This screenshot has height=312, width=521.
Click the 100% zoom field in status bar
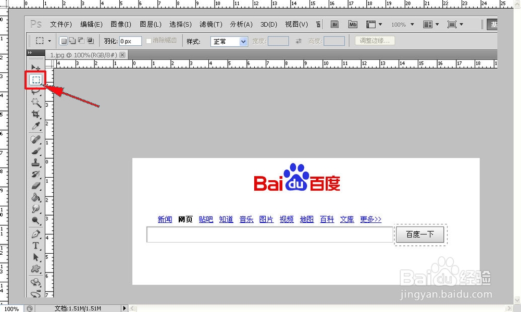coord(11,309)
